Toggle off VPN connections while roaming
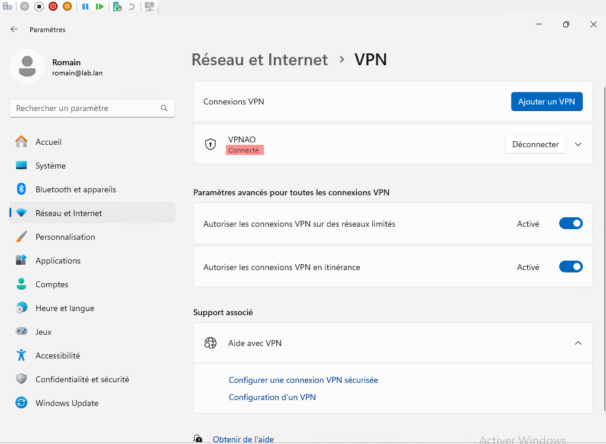Viewport: 606px width, 444px height. 570,267
